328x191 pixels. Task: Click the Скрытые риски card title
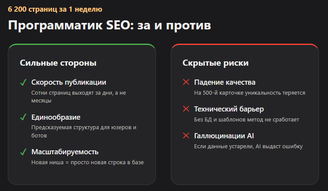[x=215, y=63]
